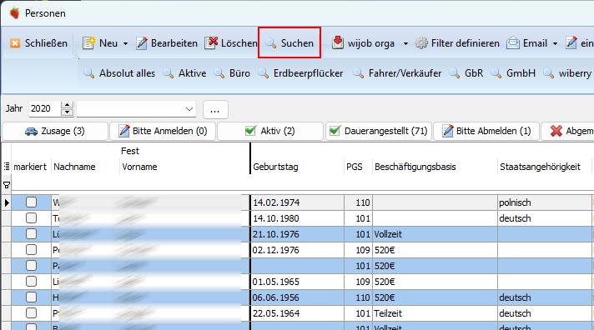The width and height of the screenshot is (594, 330).
Task: Tick the checkbox for the 21.10.1976 row
Action: point(32,234)
